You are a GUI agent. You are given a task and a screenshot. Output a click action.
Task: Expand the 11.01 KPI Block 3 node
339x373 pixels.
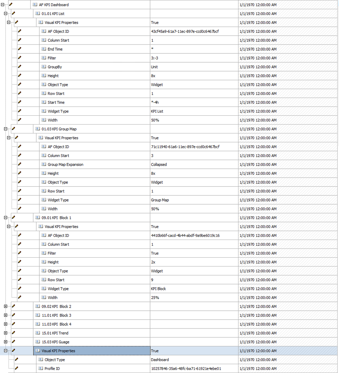5,315
